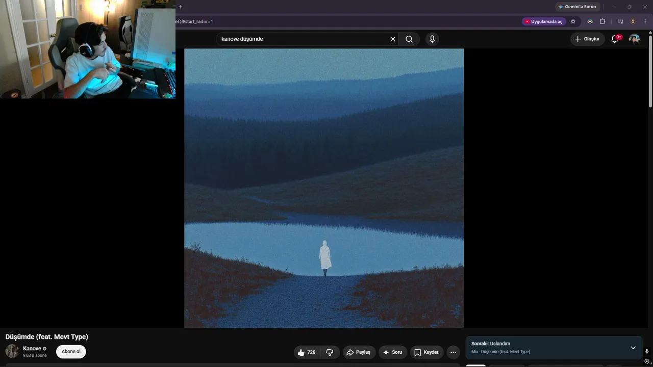This screenshot has width=653, height=367.
Task: Open the Chrome profile avatar
Action: [633, 21]
